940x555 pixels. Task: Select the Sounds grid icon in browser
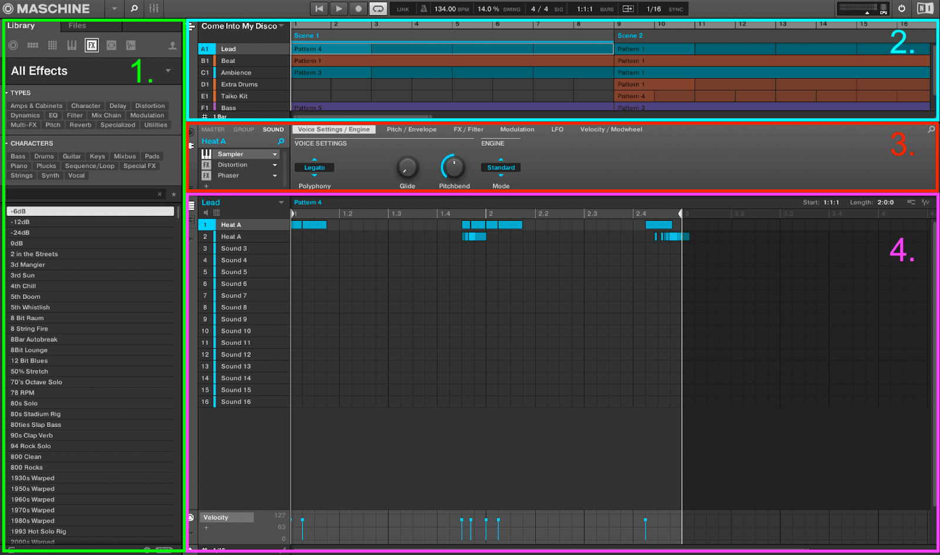[52, 45]
